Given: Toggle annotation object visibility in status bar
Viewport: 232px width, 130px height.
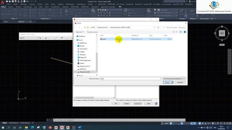Looking at the screenshot, I should (200, 123).
